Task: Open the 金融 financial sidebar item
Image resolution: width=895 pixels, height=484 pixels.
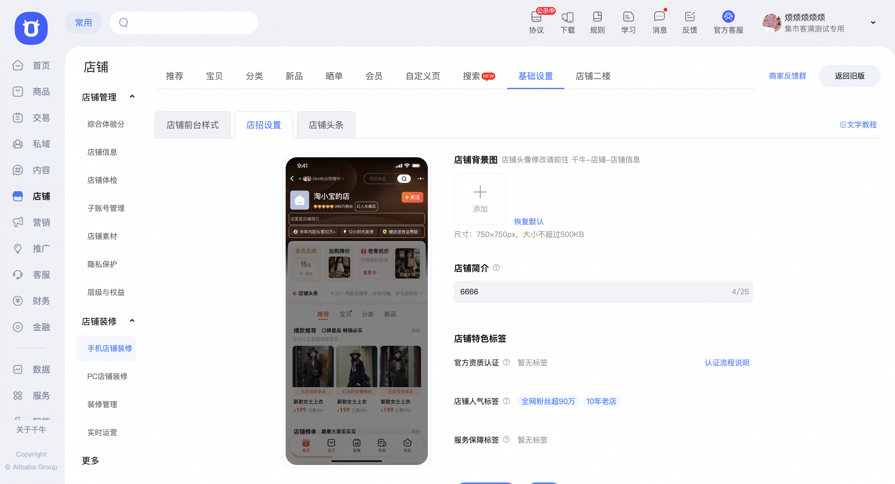Action: [31, 327]
